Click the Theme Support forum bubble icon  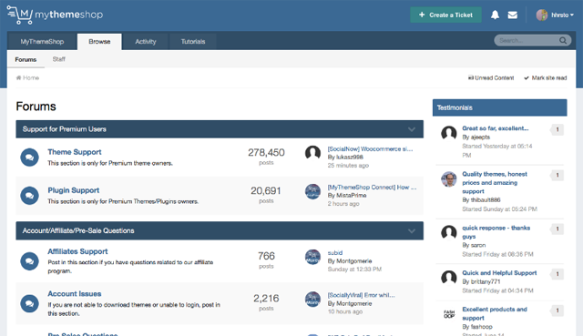(x=29, y=158)
